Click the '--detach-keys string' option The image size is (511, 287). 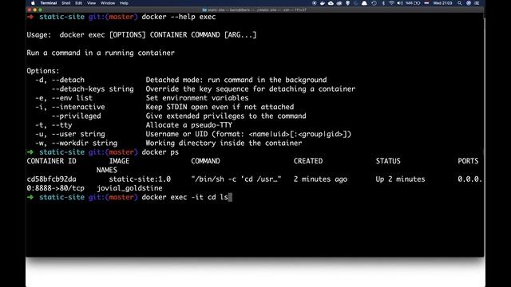[x=93, y=88]
